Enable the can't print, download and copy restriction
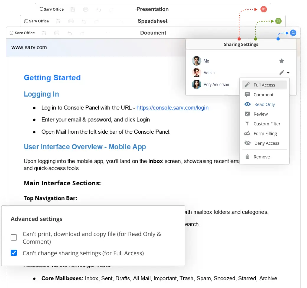The width and height of the screenshot is (307, 288). click(x=14, y=237)
